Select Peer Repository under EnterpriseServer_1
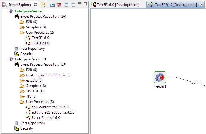 click(x=32, y=123)
